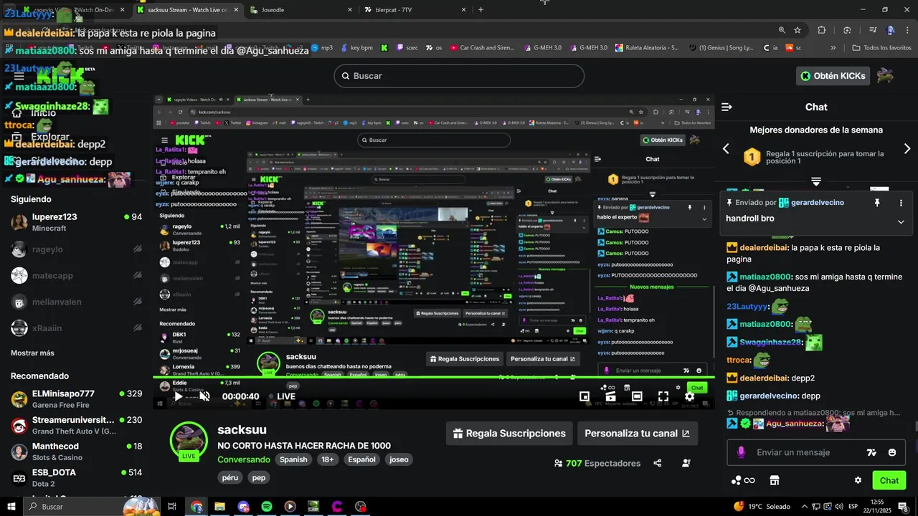
Task: Open Streameruniversit recommended channel
Action: point(77,425)
